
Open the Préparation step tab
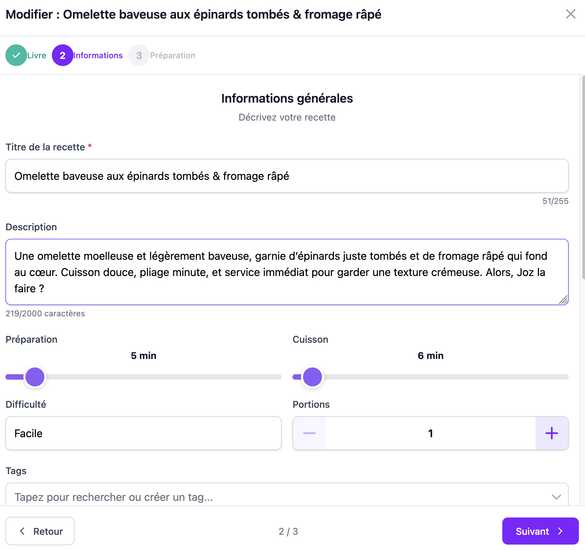point(173,55)
